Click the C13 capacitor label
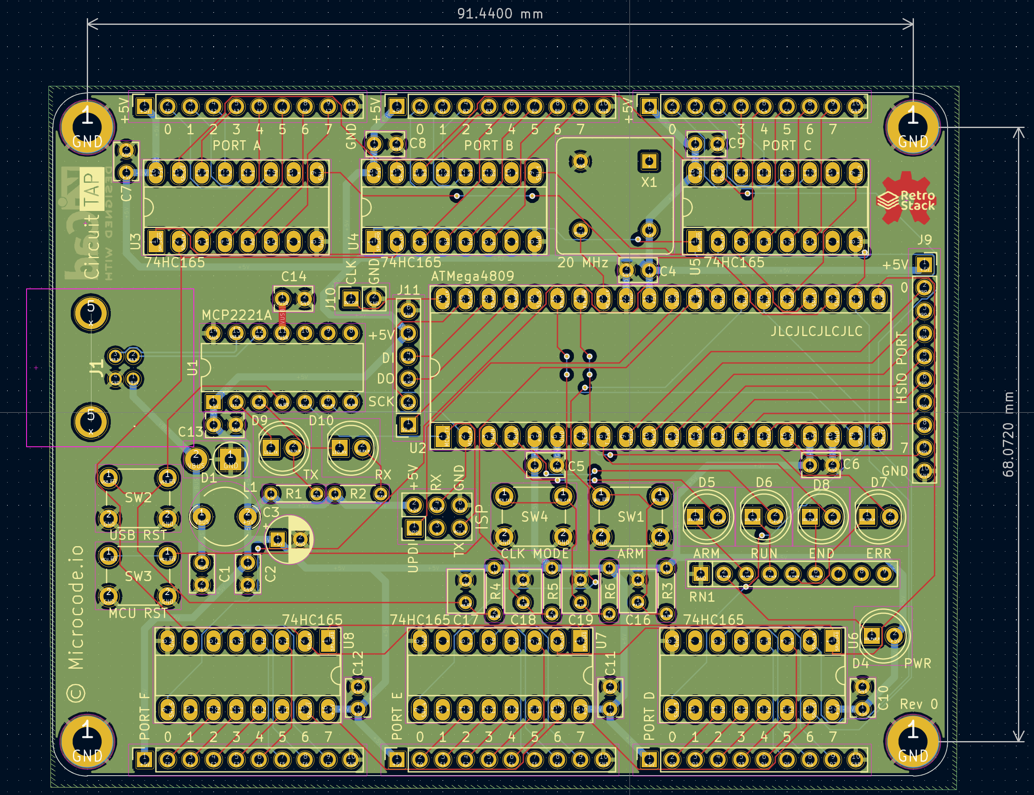 click(x=190, y=432)
